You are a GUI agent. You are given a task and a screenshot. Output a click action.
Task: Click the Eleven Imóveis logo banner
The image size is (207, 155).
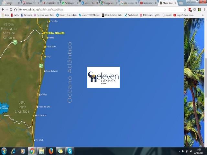click(x=103, y=77)
